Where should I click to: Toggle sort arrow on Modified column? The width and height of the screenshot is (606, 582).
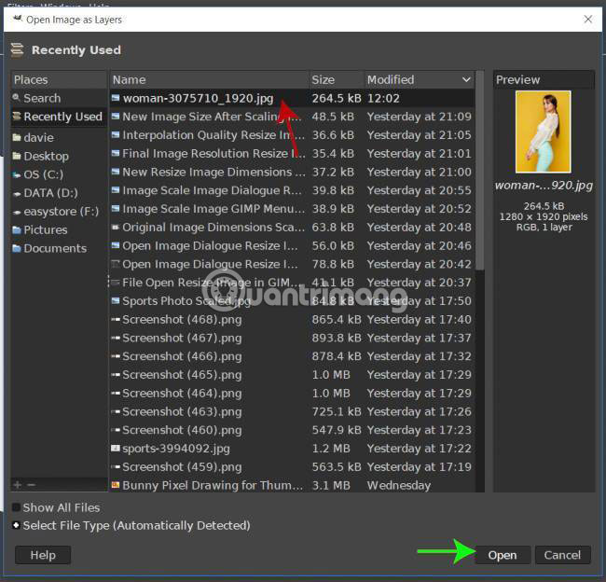(x=466, y=79)
